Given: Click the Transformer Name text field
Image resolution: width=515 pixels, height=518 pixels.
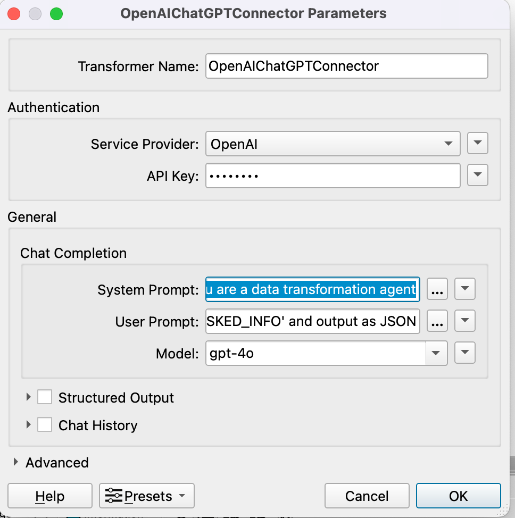Looking at the screenshot, I should (x=346, y=66).
